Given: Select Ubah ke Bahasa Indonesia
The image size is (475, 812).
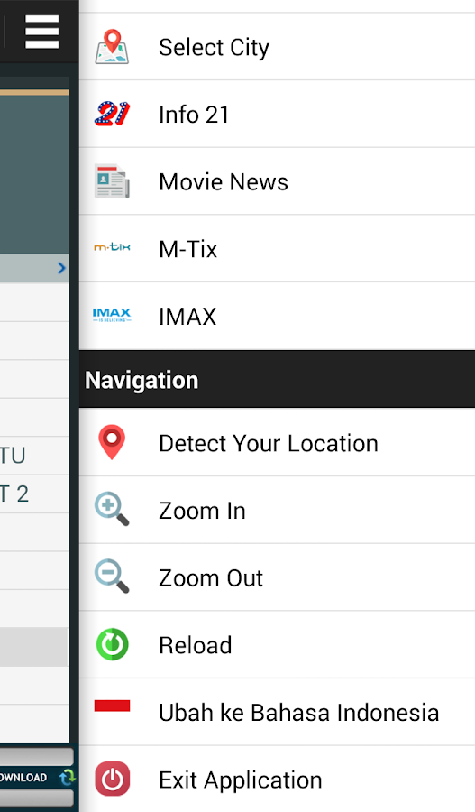Looking at the screenshot, I should tap(277, 713).
